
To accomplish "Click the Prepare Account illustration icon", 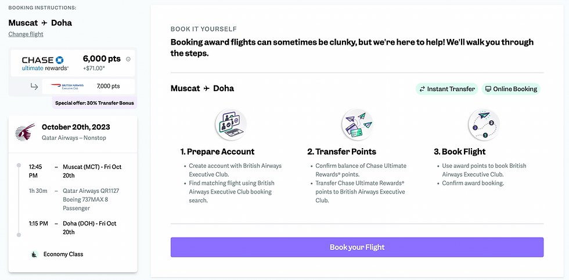I will [x=231, y=124].
